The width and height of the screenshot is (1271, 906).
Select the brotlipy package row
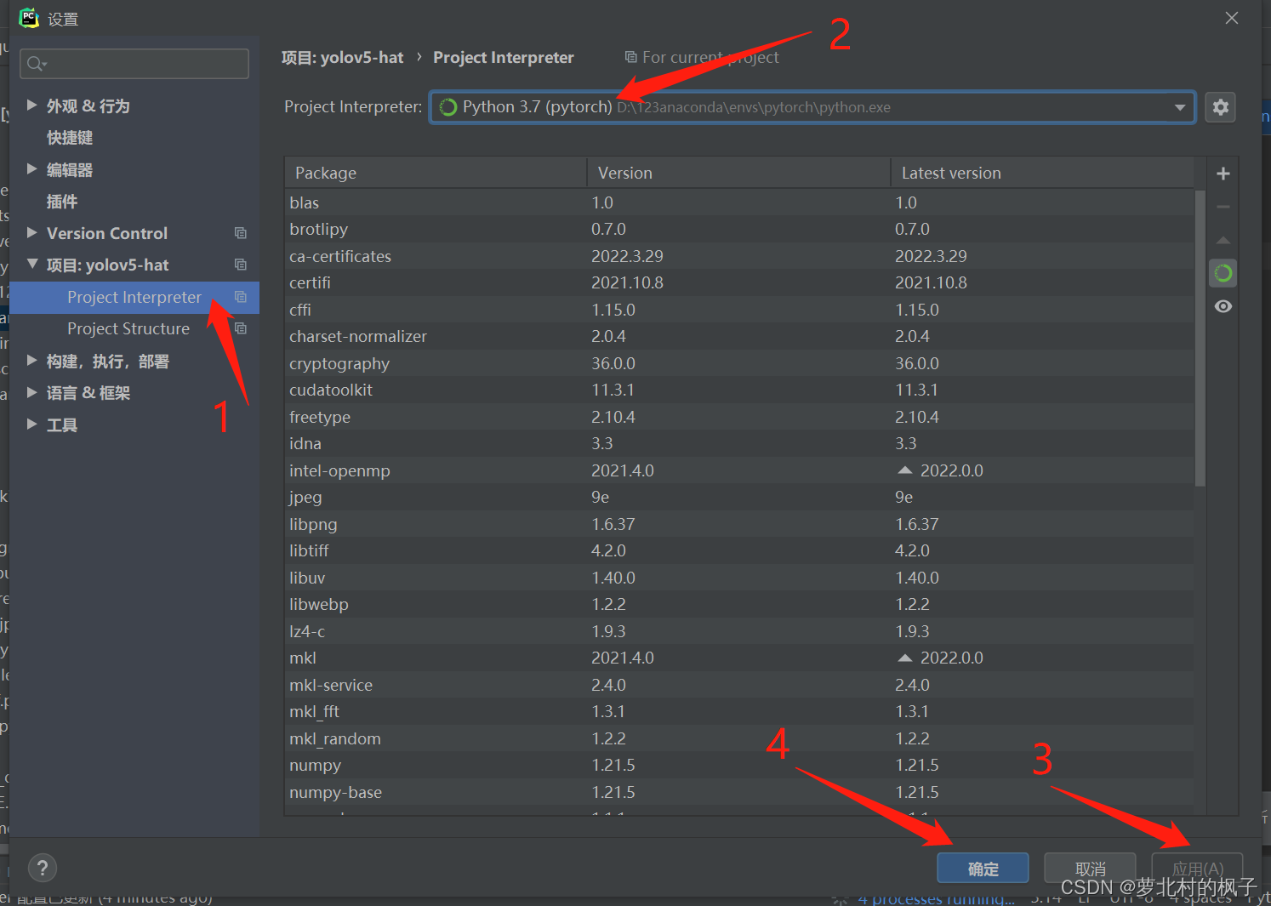point(739,230)
